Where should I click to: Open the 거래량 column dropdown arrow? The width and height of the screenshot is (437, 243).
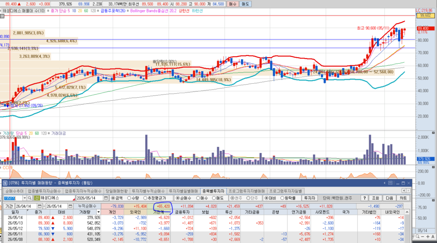click(x=98, y=212)
